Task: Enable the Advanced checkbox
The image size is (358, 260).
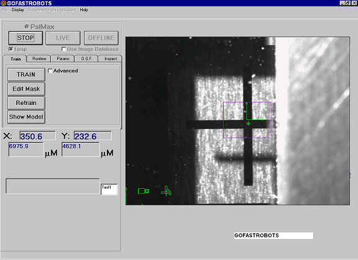Action: pos(50,71)
